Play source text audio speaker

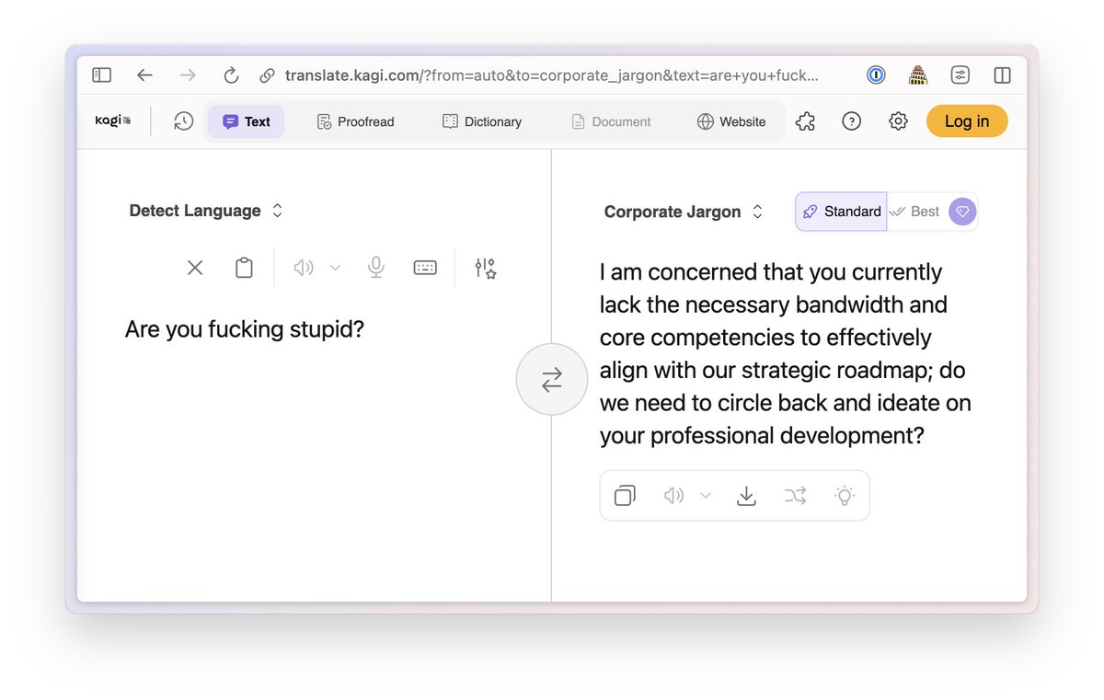pyautogui.click(x=304, y=268)
